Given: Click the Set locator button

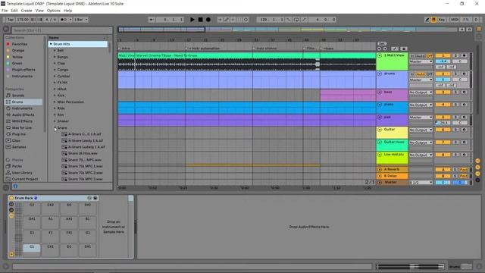Looking at the screenshot, I should click(x=382, y=44).
